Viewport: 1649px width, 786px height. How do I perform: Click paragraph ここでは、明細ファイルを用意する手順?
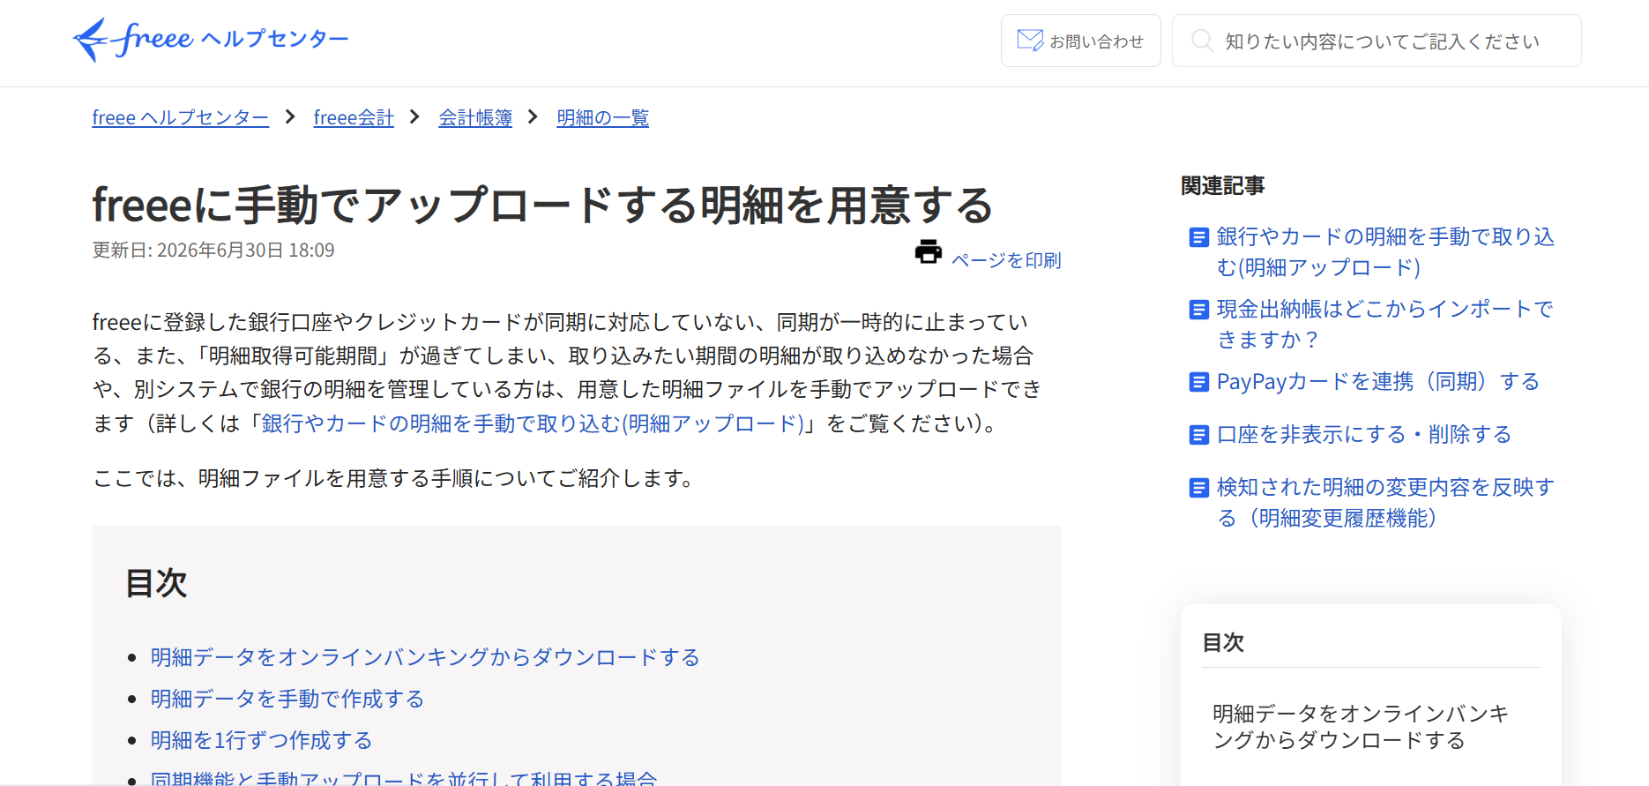[x=396, y=478]
